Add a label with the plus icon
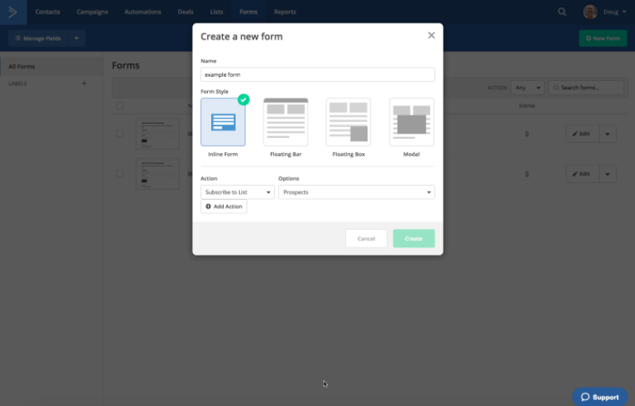This screenshot has height=406, width=635. pyautogui.click(x=84, y=83)
